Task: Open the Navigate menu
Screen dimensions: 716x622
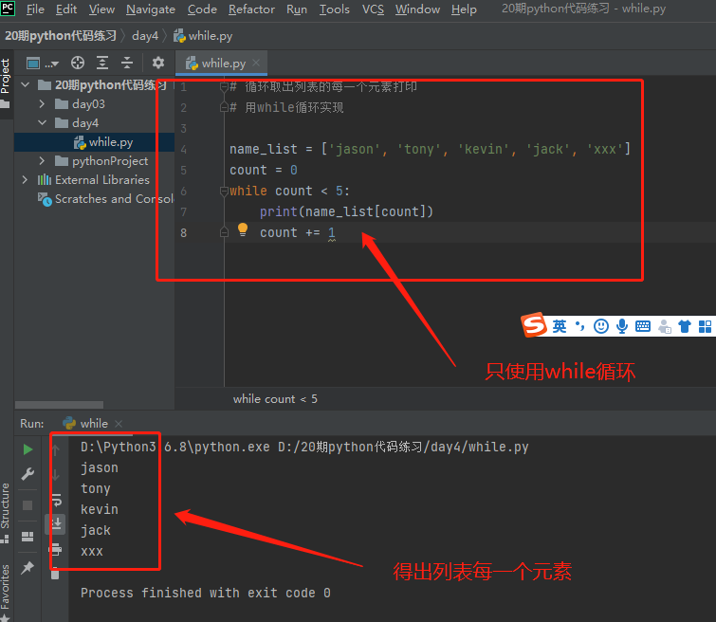Action: 151,9
